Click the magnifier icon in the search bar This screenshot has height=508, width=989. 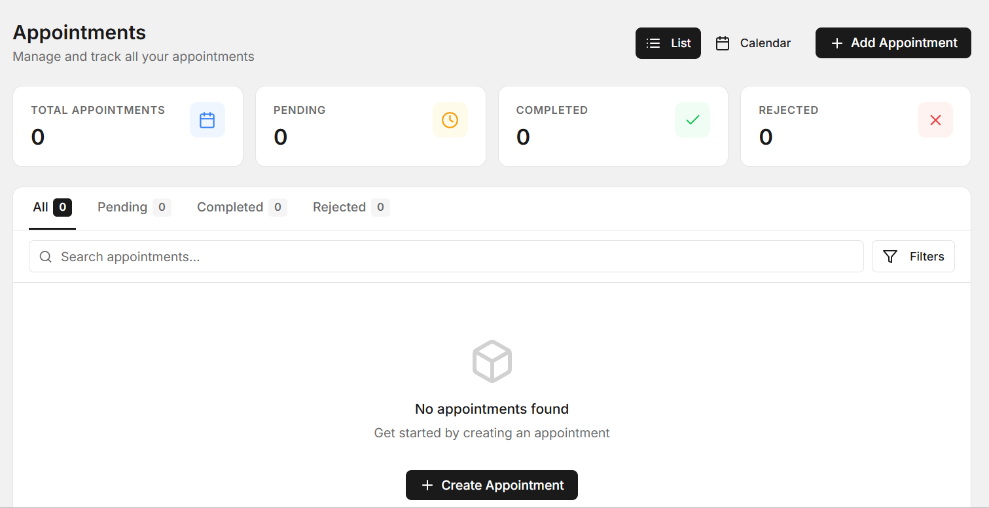pos(46,257)
